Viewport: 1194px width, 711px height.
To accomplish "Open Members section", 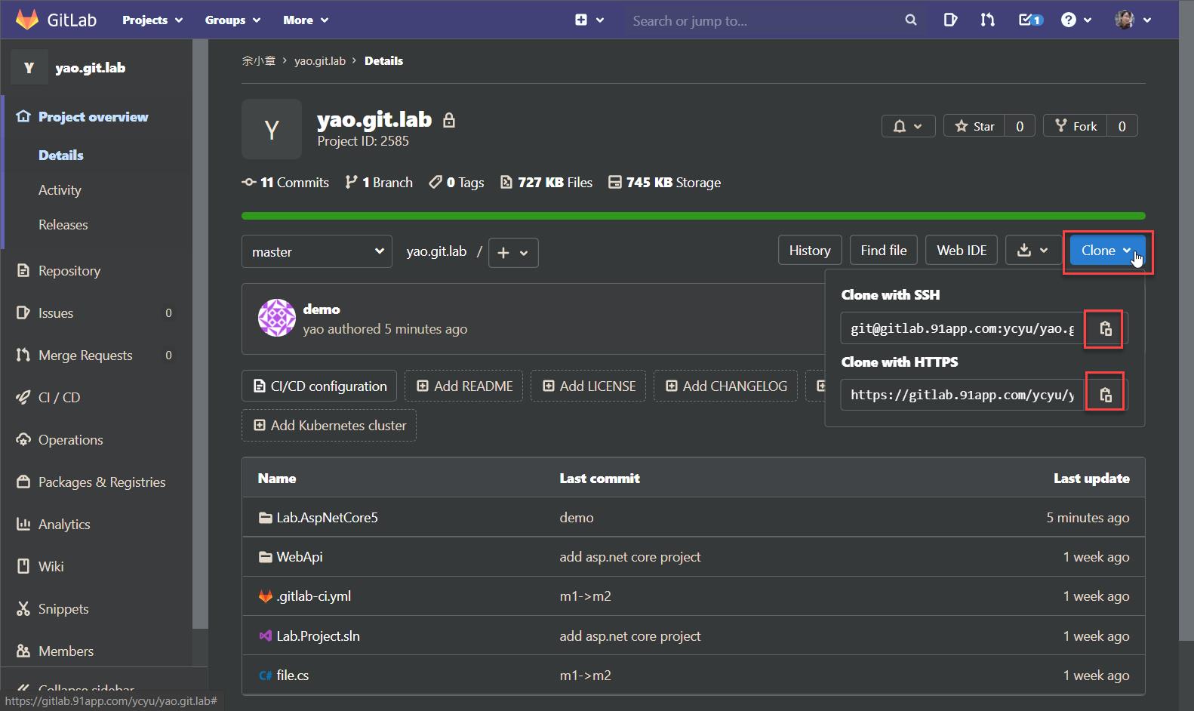I will click(66, 651).
